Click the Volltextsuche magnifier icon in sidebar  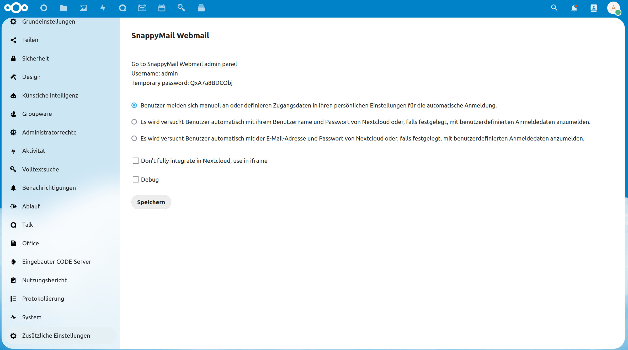point(13,169)
